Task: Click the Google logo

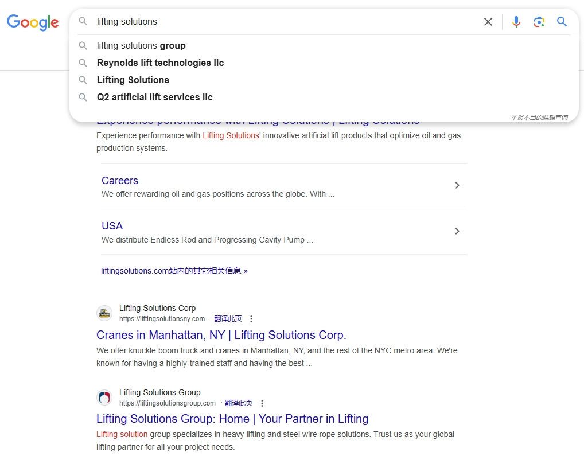Action: [x=33, y=22]
